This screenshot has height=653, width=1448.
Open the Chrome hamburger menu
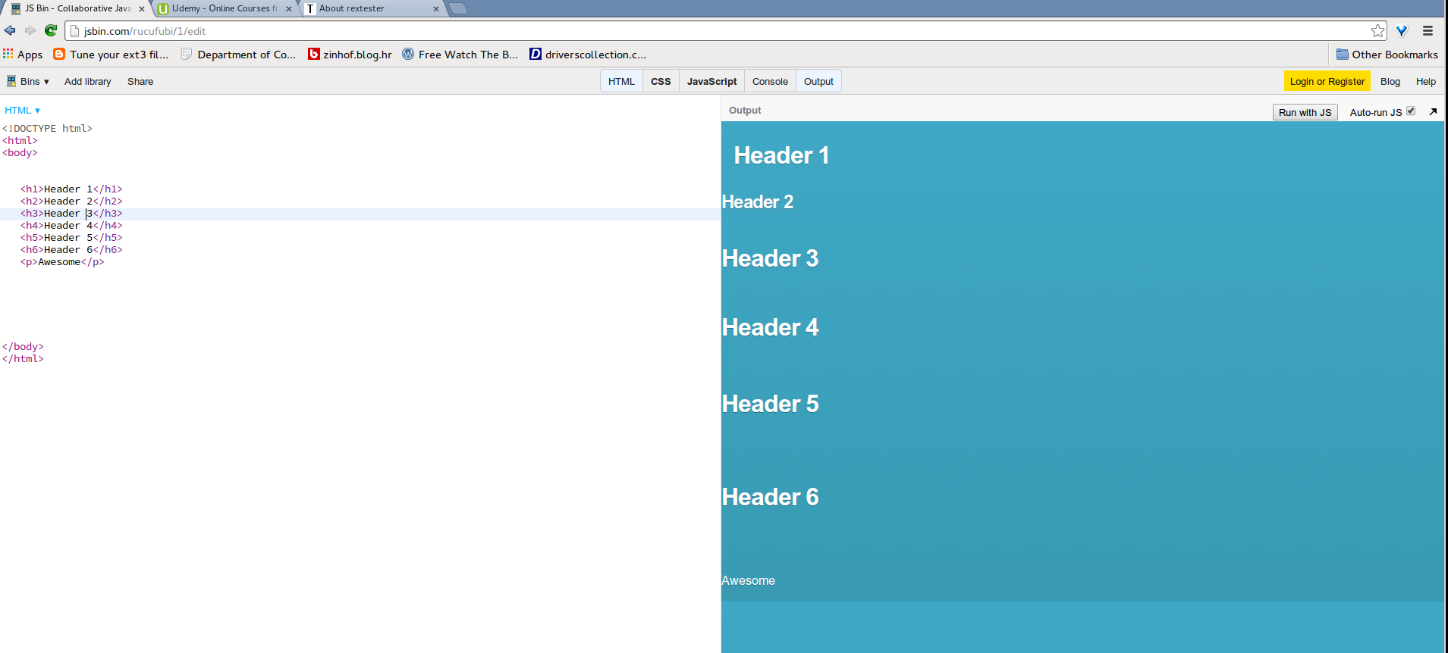coord(1428,30)
